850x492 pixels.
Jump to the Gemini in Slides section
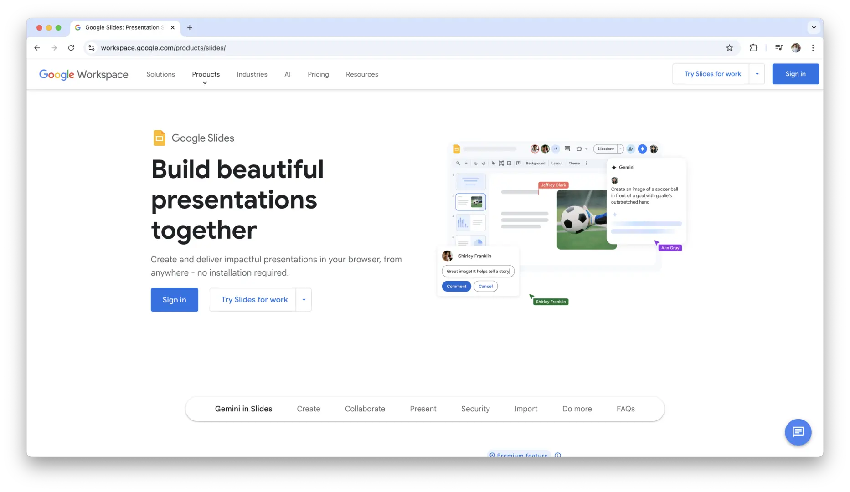tap(243, 409)
